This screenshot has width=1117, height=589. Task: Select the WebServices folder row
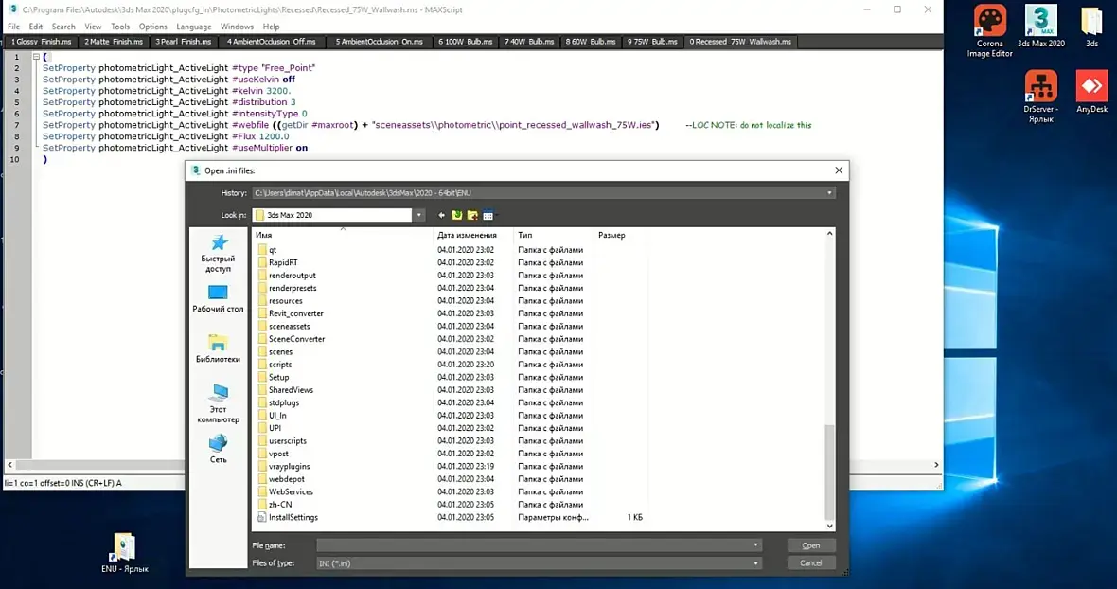pos(452,492)
